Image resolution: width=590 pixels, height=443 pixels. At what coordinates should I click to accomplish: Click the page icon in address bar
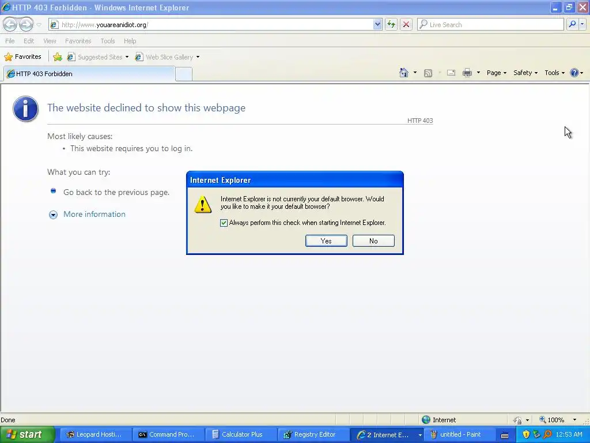[55, 24]
